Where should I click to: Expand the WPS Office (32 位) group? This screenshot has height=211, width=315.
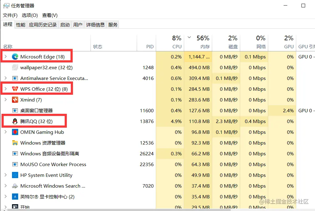(6, 89)
